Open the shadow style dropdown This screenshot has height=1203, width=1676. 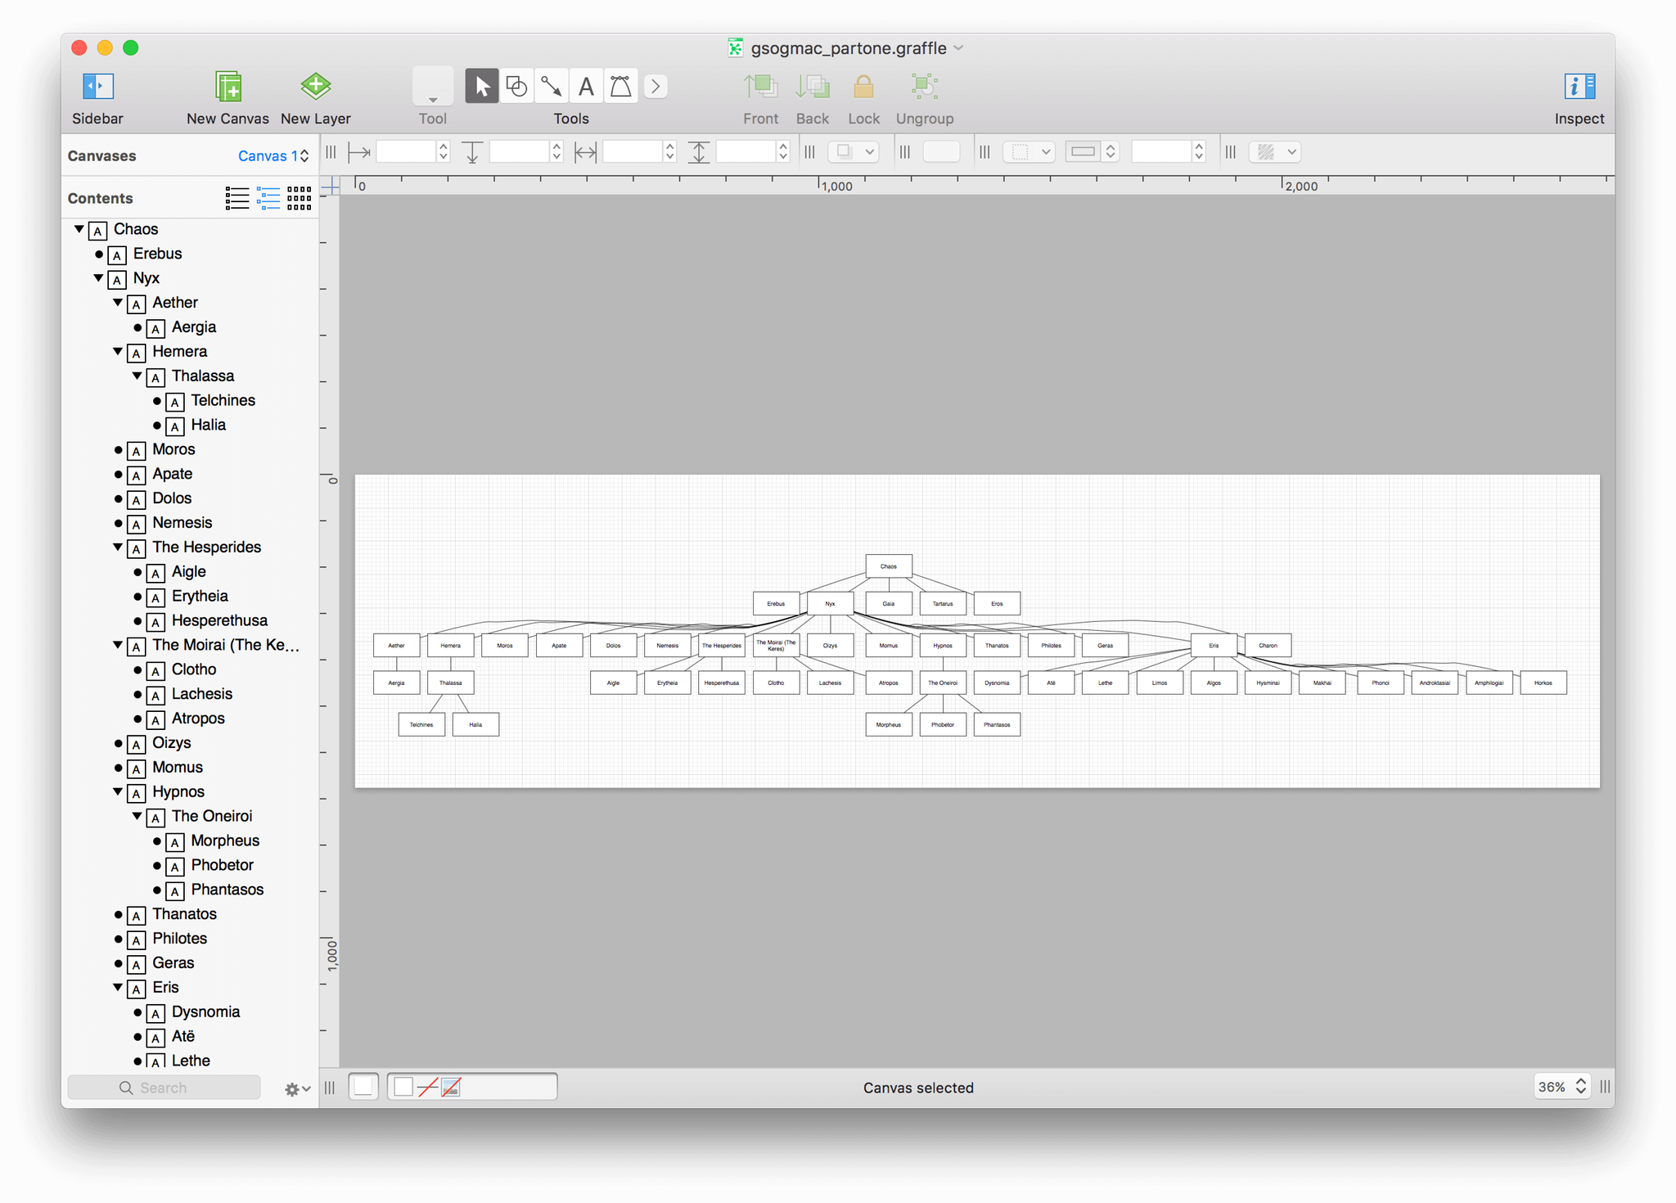(854, 151)
